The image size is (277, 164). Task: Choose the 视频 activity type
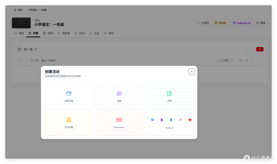pyautogui.click(x=119, y=97)
